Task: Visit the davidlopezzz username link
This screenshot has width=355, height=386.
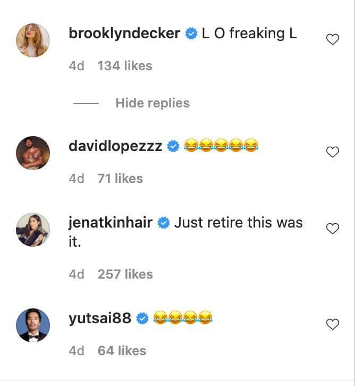Action: pos(115,146)
